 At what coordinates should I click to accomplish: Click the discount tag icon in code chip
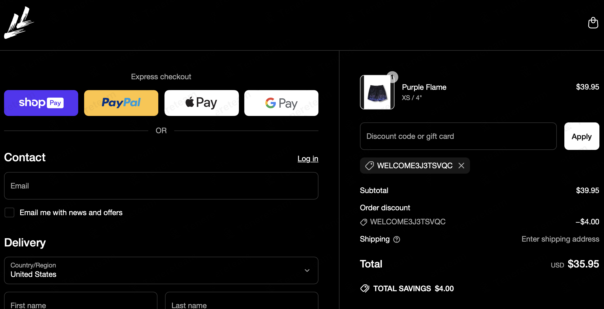(x=369, y=166)
